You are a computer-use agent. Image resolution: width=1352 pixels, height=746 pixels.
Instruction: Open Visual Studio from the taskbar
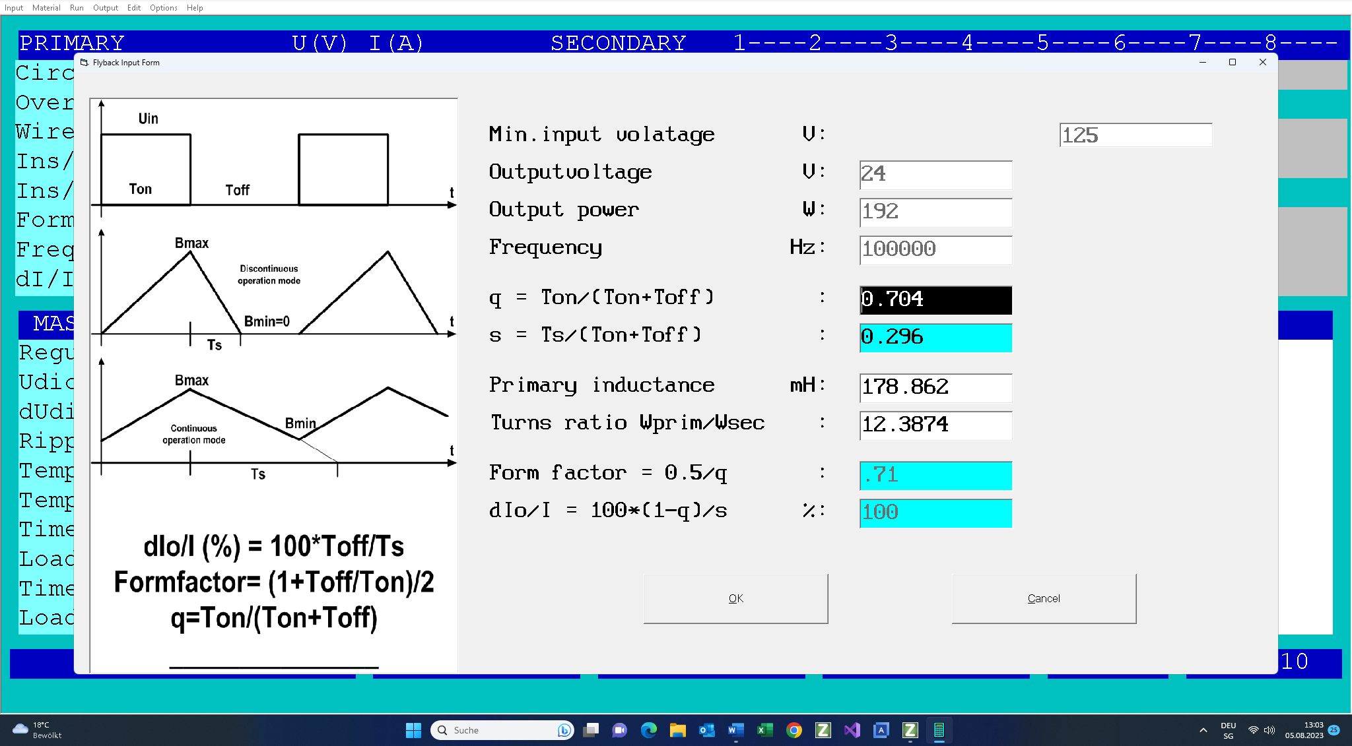(852, 730)
